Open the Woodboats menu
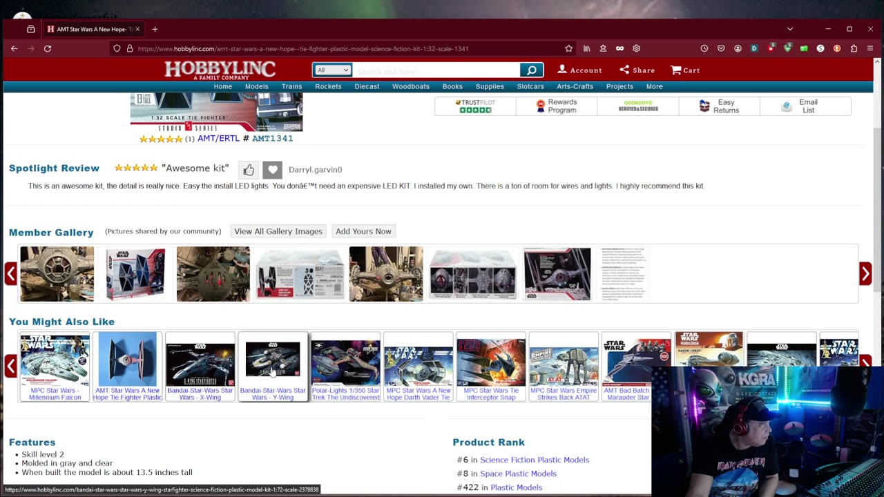884x497 pixels. (x=411, y=86)
